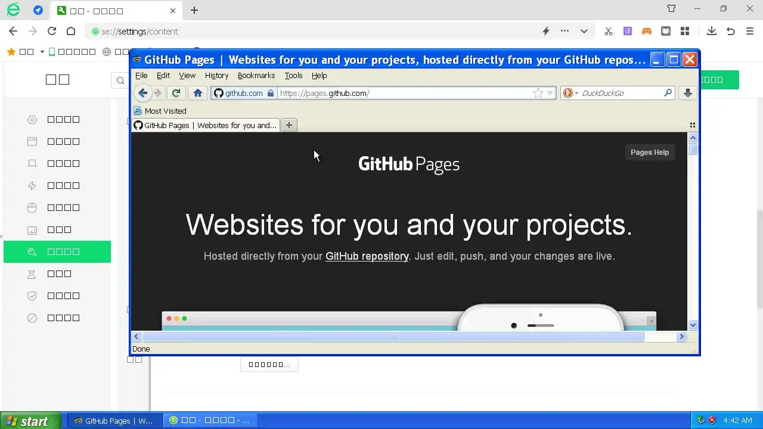This screenshot has height=429, width=763.
Task: Click the GitHub Pages logo heading
Action: coord(409,164)
